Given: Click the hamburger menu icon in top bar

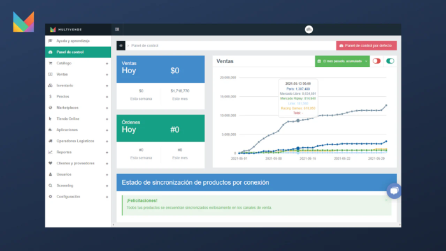Looking at the screenshot, I should pyautogui.click(x=117, y=29).
